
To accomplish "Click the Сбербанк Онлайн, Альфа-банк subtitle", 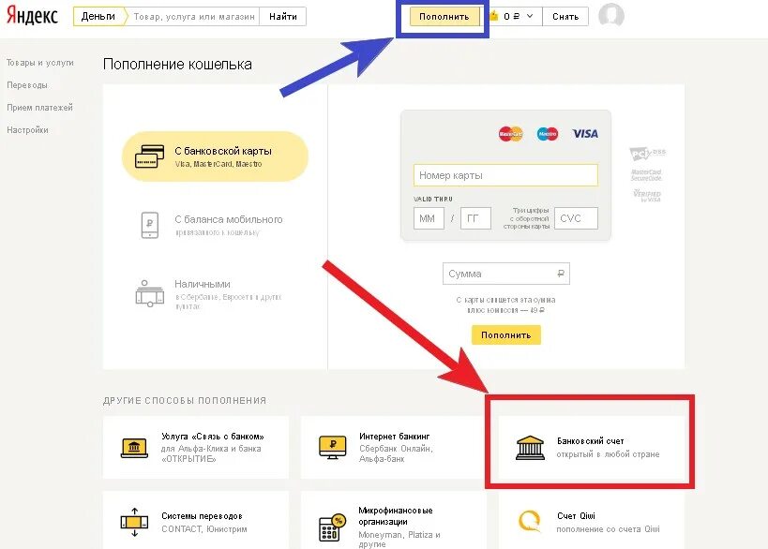I will pyautogui.click(x=396, y=453).
